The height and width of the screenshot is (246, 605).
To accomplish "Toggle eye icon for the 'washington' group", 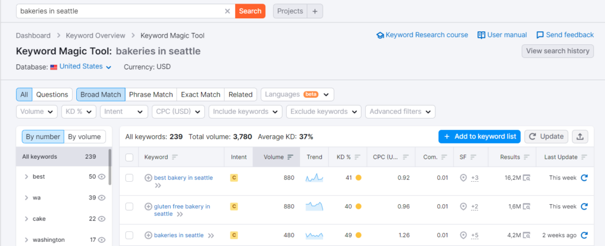I will click(x=102, y=240).
